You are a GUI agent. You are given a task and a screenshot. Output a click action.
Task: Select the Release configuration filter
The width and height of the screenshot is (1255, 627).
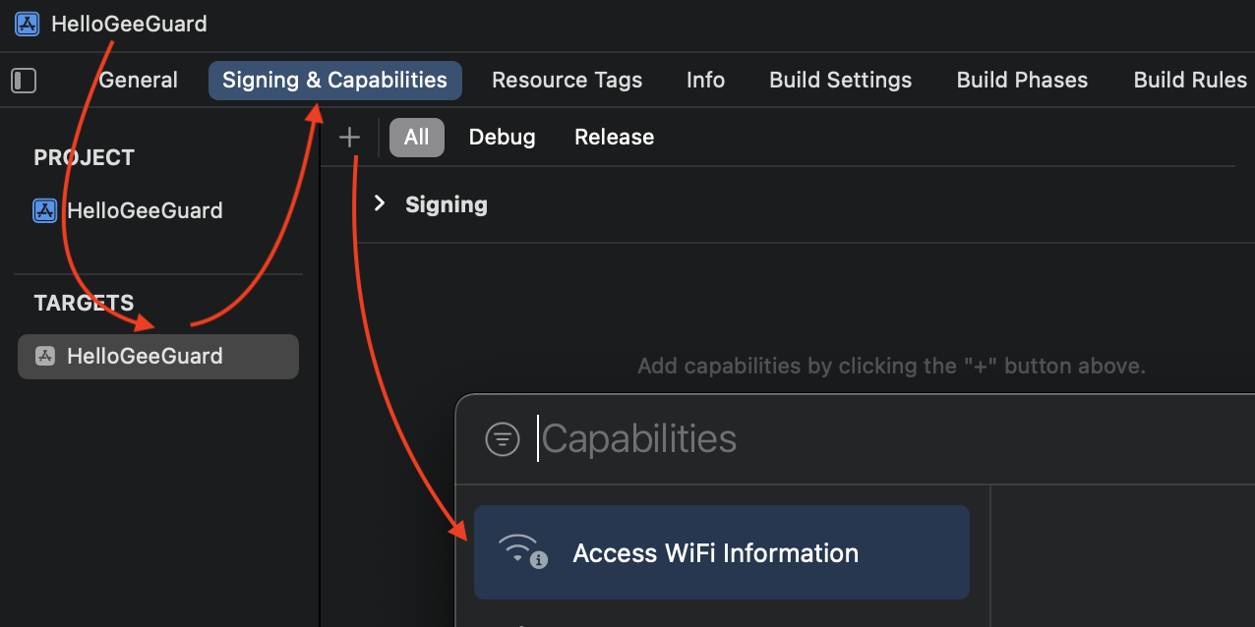pyautogui.click(x=614, y=138)
